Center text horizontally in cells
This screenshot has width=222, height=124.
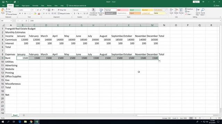coord(46,13)
